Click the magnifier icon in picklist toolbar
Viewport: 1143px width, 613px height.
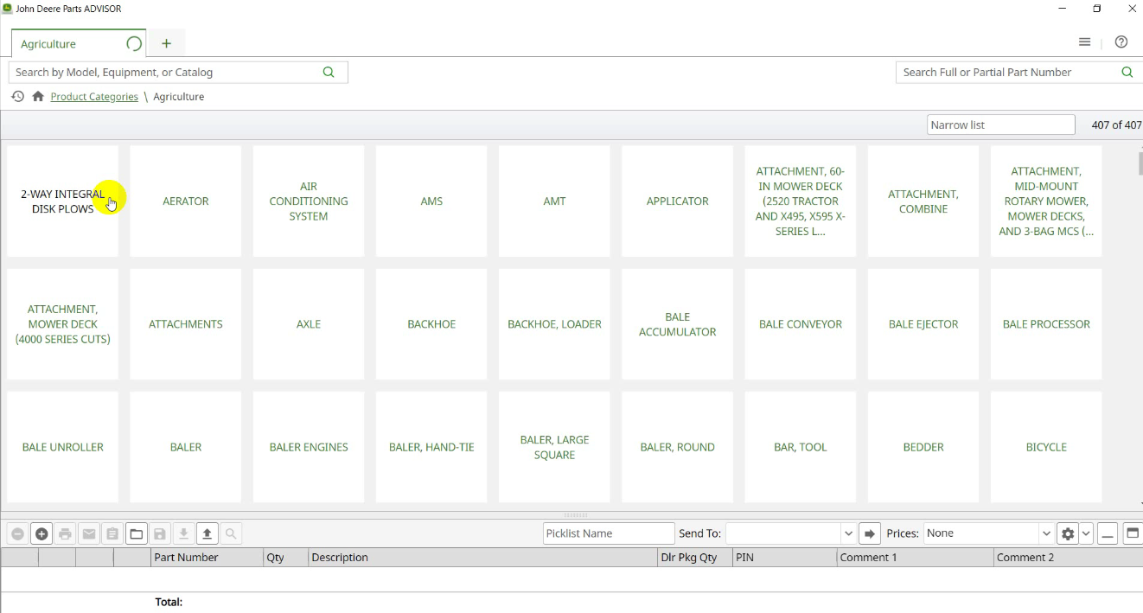(x=231, y=533)
